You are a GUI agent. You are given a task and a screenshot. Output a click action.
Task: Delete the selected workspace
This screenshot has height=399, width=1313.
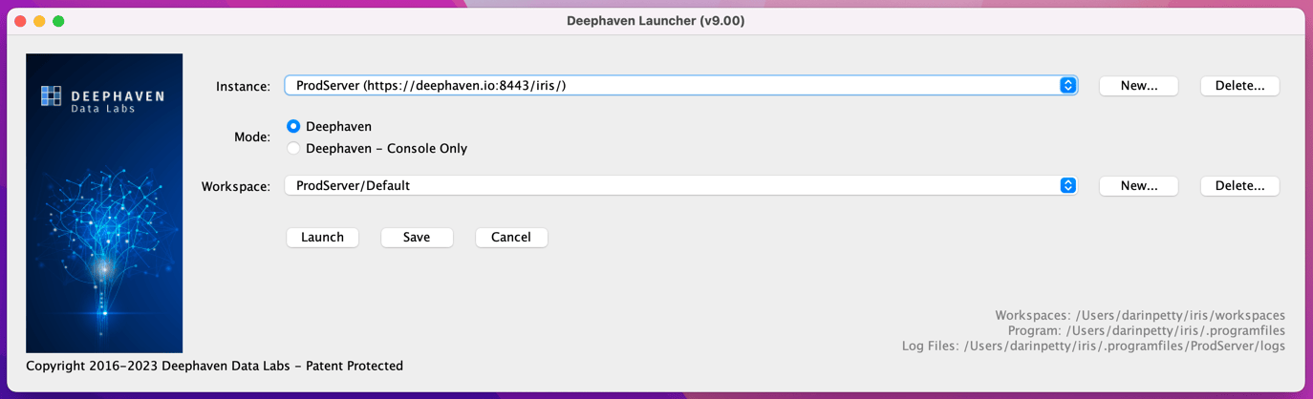[1239, 186]
